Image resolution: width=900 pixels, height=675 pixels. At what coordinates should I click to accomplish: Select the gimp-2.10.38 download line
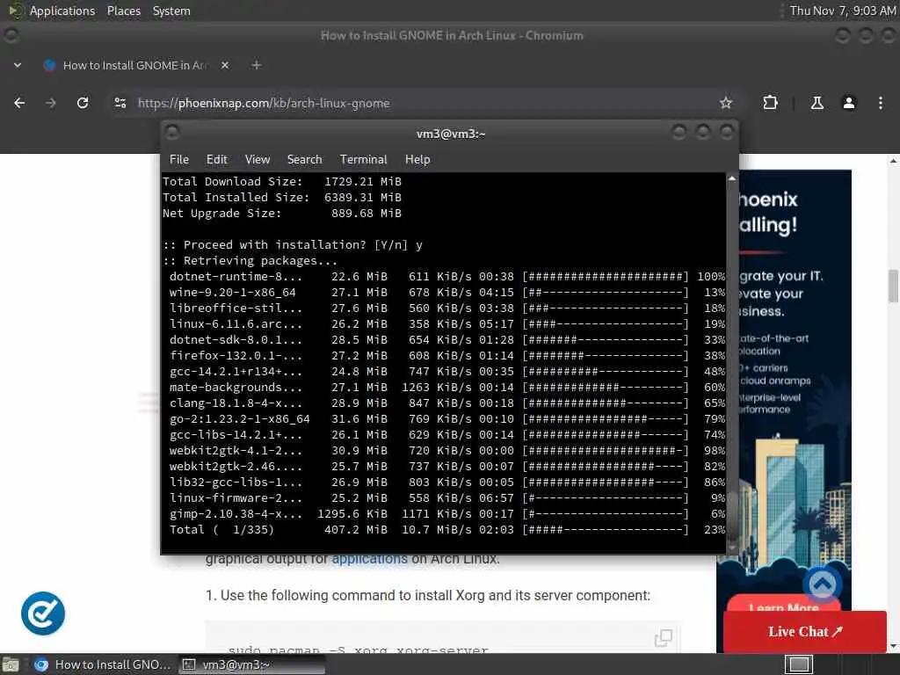[443, 513]
